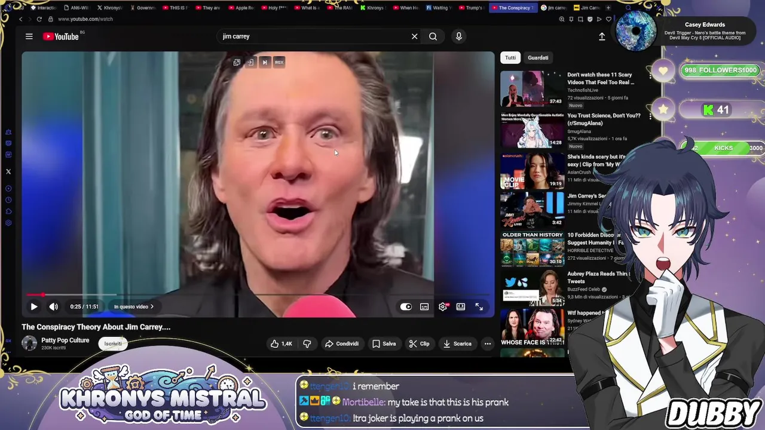765x430 pixels.
Task: Open sidebar settings gear icon
Action: coord(8,223)
